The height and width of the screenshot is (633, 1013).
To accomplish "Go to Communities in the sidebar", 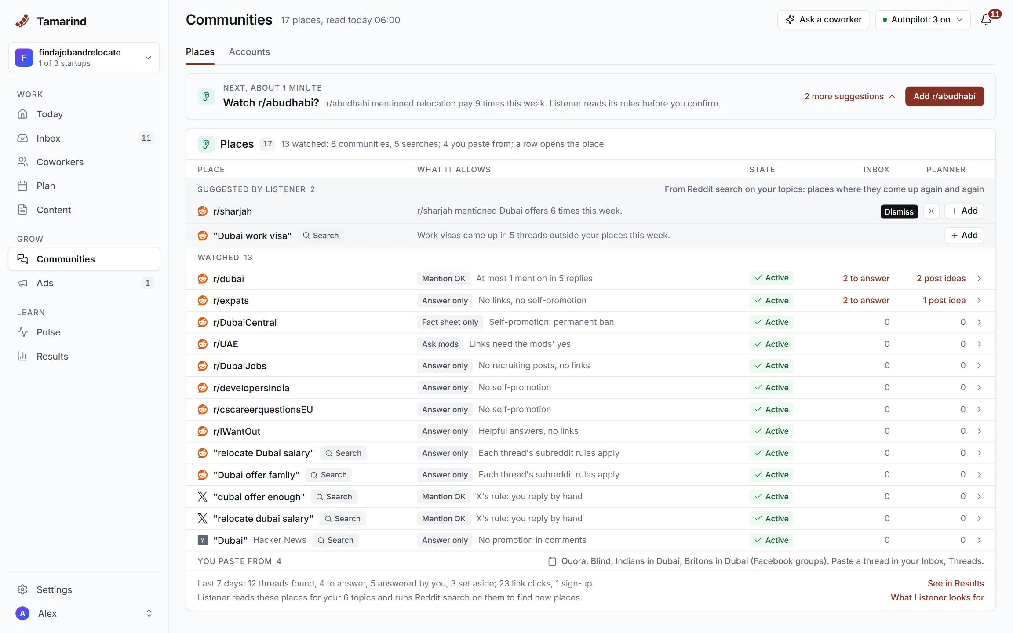I will [x=84, y=259].
